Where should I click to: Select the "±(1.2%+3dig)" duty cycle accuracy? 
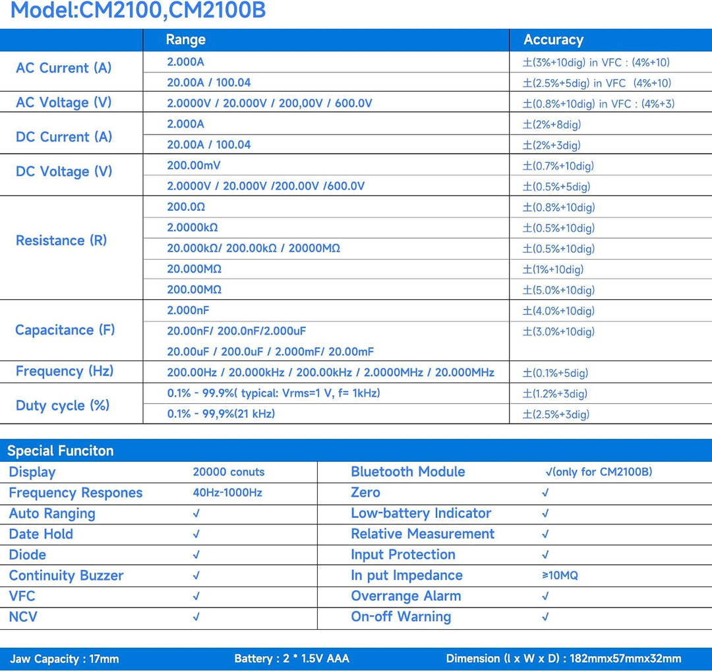click(x=555, y=394)
